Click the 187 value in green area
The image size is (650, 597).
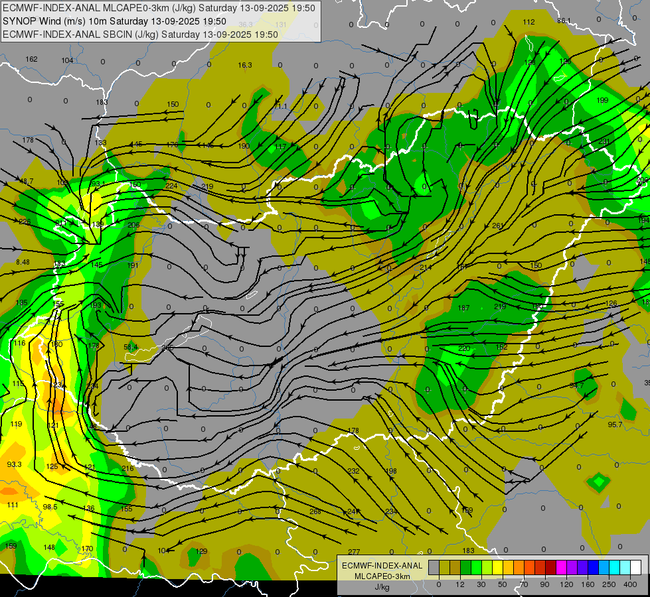(463, 308)
